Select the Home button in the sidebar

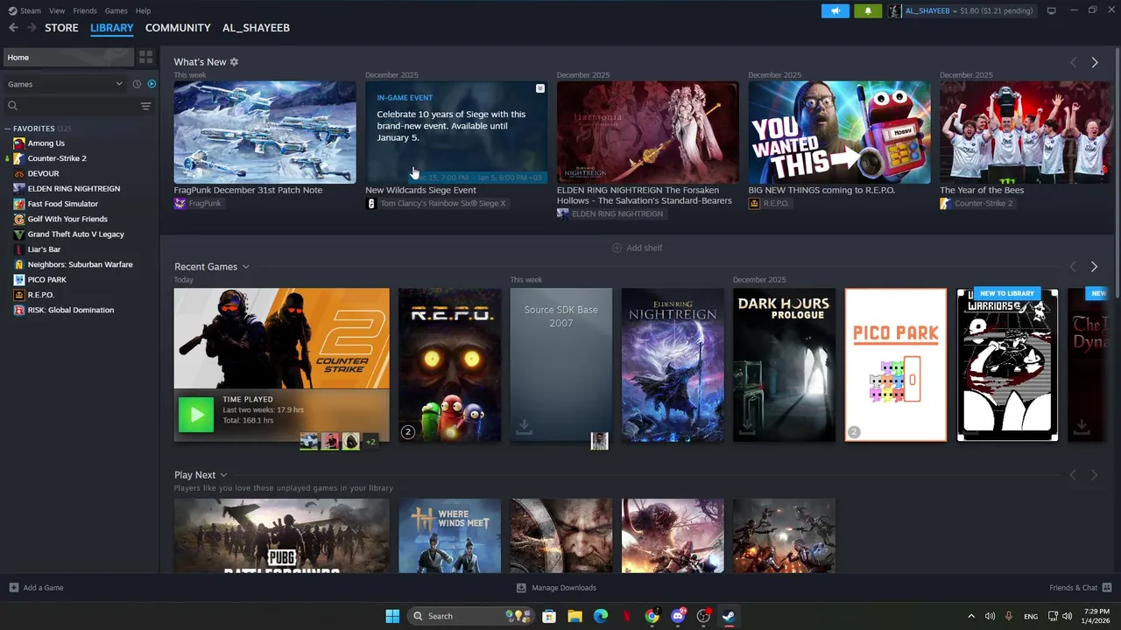tap(68, 57)
